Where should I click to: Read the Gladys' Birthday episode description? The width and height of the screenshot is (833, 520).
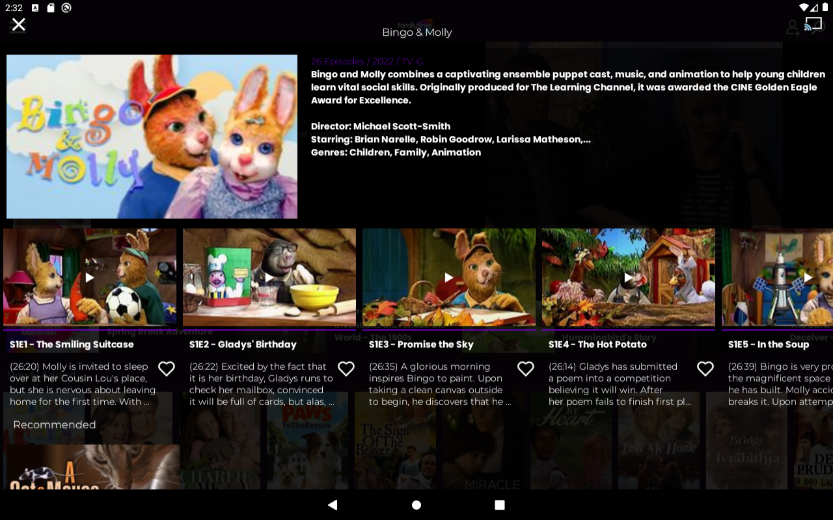coord(262,384)
